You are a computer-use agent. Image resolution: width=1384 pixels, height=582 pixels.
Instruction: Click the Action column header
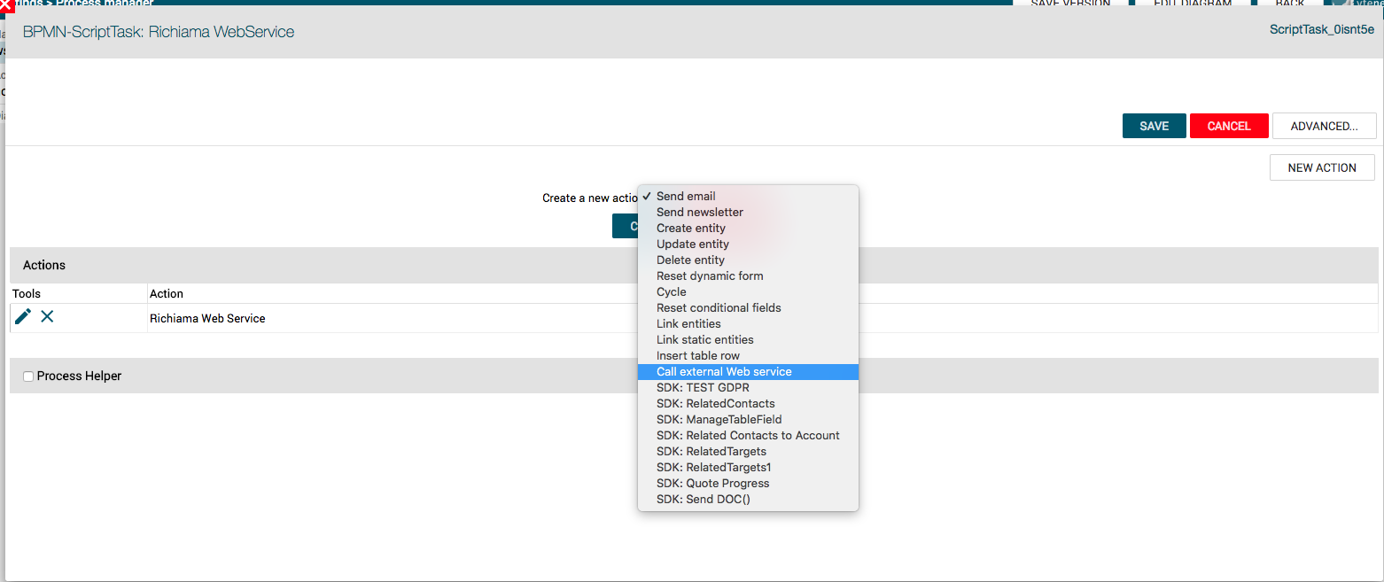click(x=167, y=294)
